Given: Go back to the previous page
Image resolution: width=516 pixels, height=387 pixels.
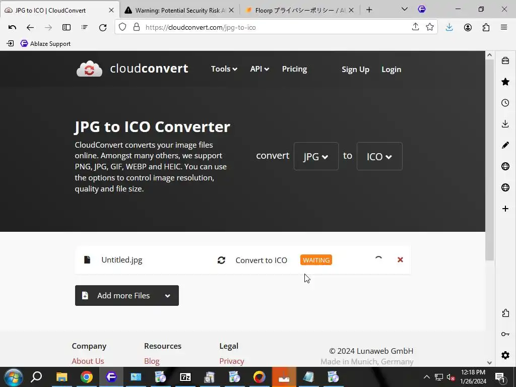Looking at the screenshot, I should point(30,27).
